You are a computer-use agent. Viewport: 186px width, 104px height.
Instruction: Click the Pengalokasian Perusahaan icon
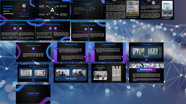click(55, 28)
